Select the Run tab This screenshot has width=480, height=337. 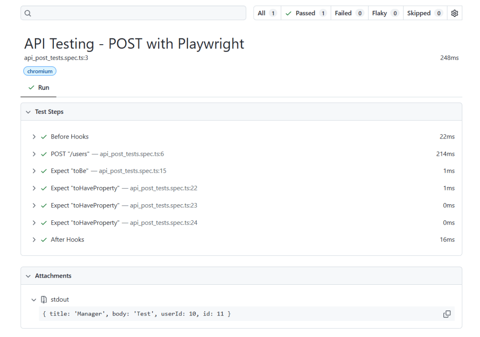tap(39, 88)
